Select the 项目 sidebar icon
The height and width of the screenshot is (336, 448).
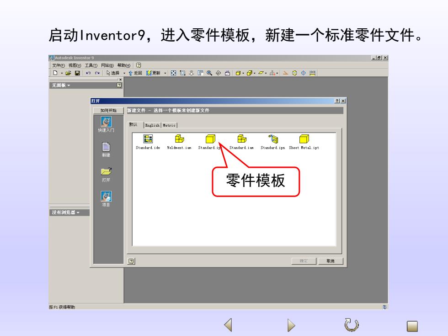click(106, 199)
